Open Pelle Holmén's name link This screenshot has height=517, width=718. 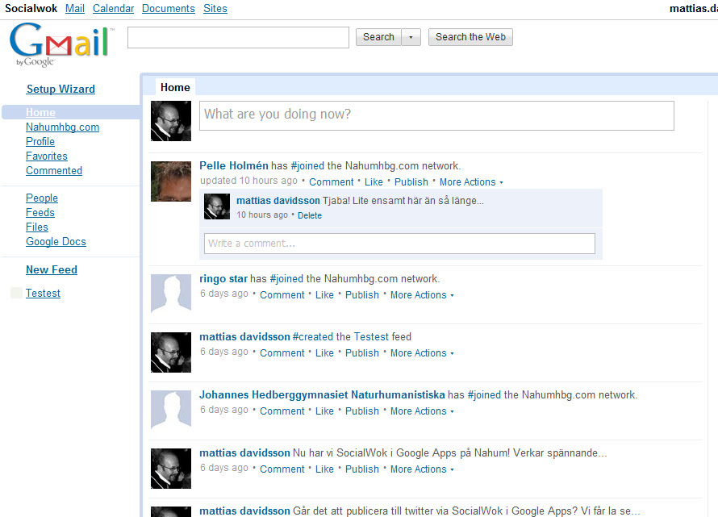pos(234,166)
